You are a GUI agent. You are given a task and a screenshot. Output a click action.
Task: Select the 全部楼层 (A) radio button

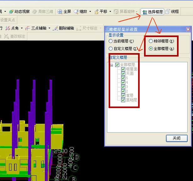point(151,48)
